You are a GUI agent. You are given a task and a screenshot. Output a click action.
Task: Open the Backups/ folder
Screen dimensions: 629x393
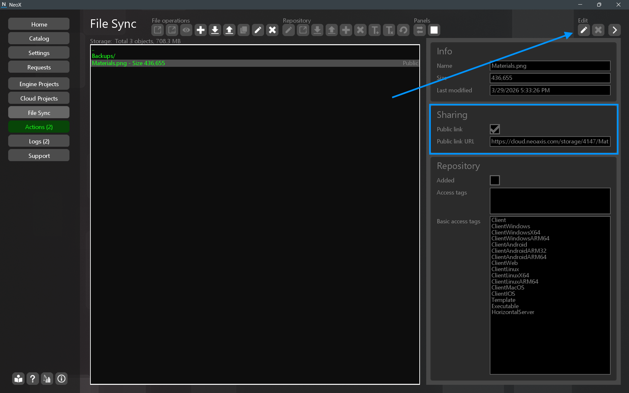[x=104, y=56]
